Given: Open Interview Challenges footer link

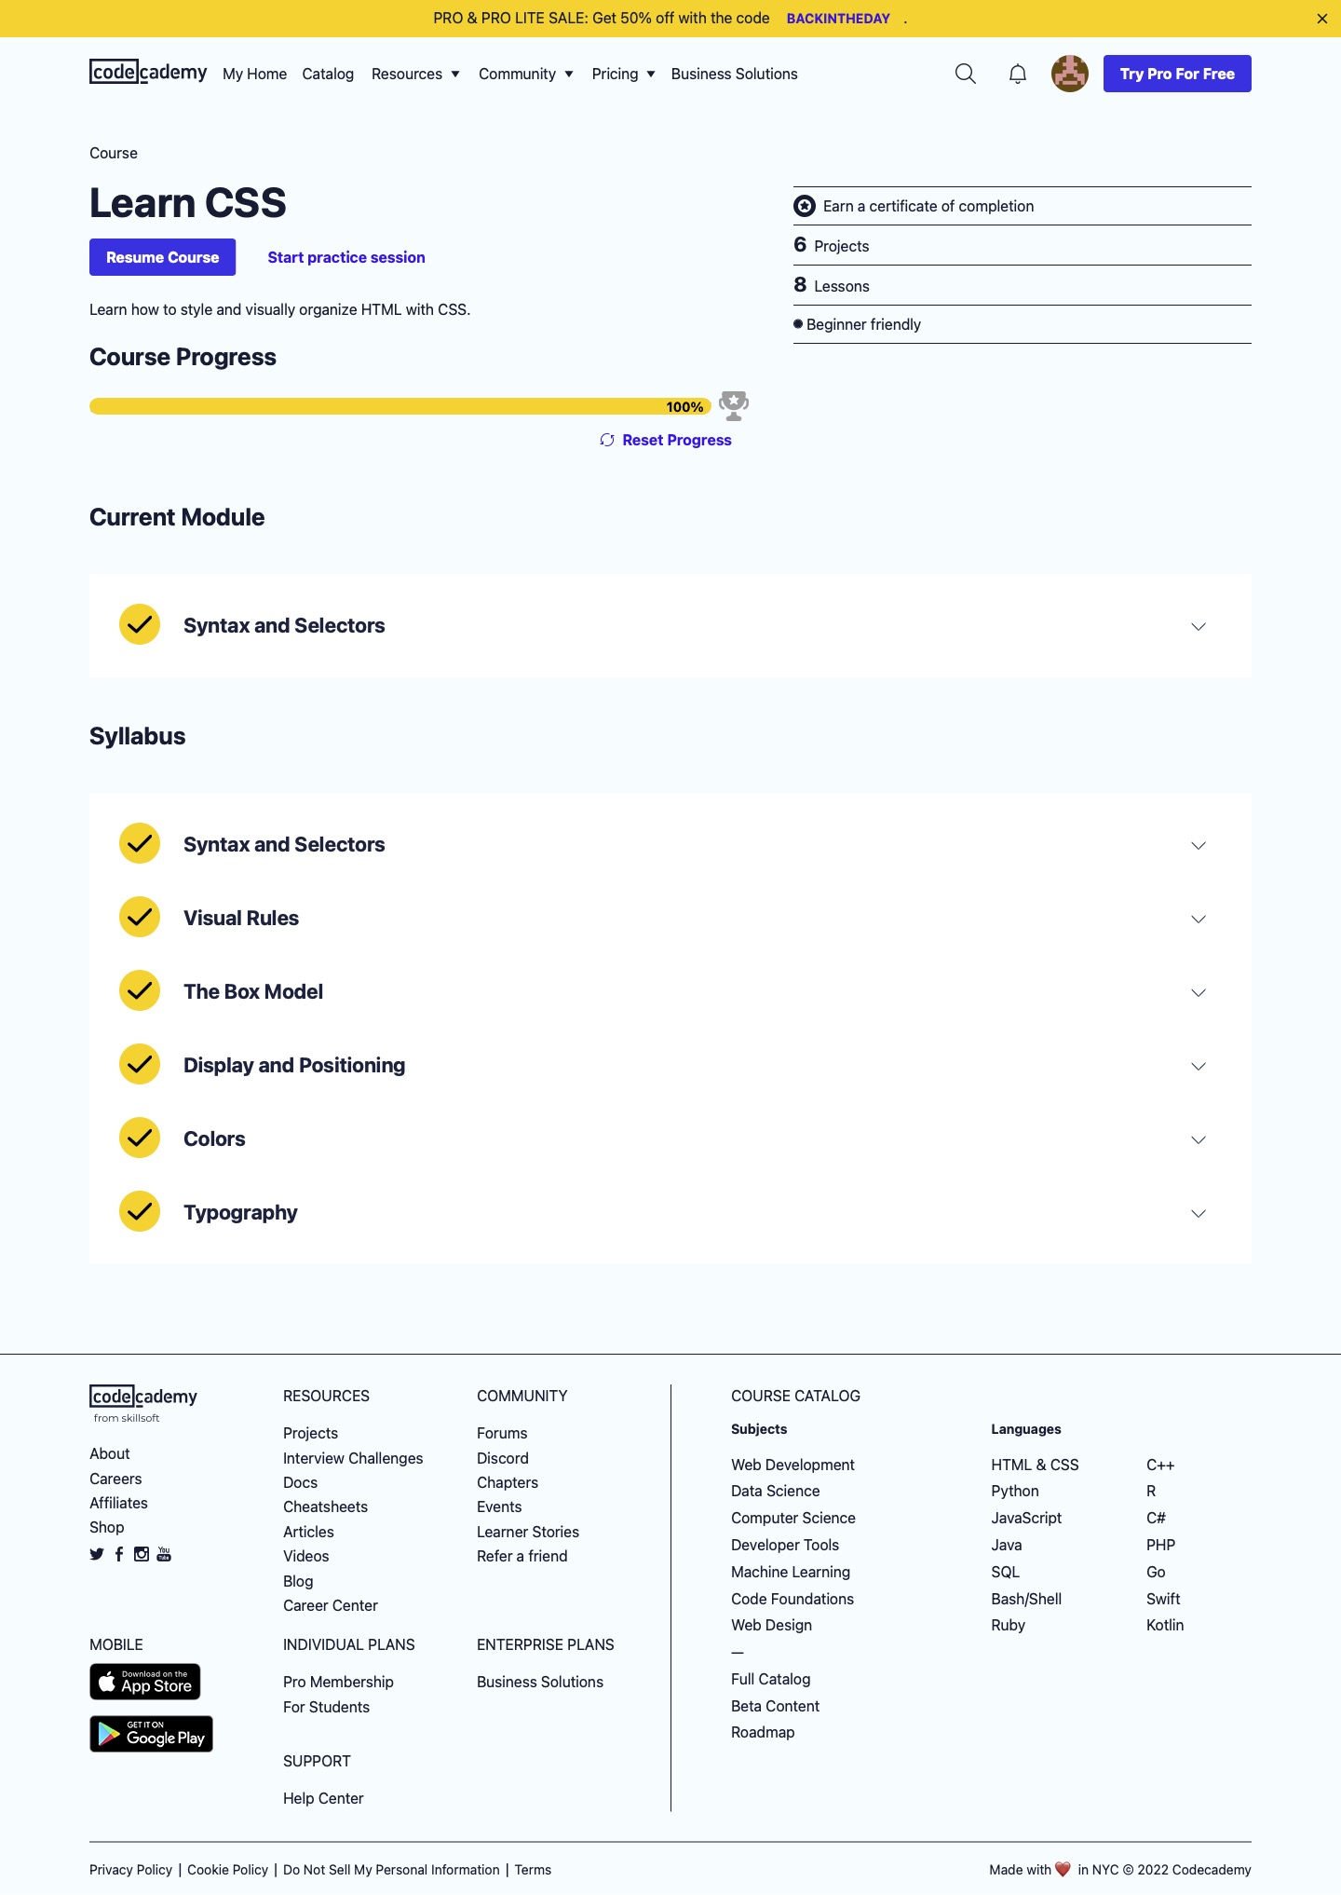Looking at the screenshot, I should [353, 1458].
